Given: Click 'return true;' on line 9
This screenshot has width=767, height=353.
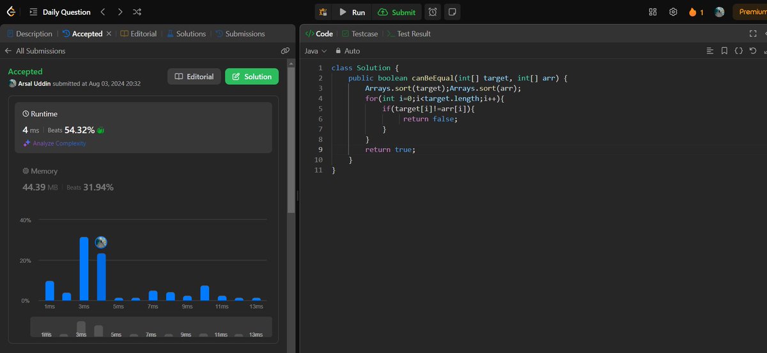Looking at the screenshot, I should point(390,149).
